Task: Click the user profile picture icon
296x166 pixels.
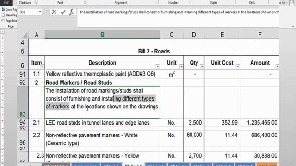Action: click(x=292, y=3)
